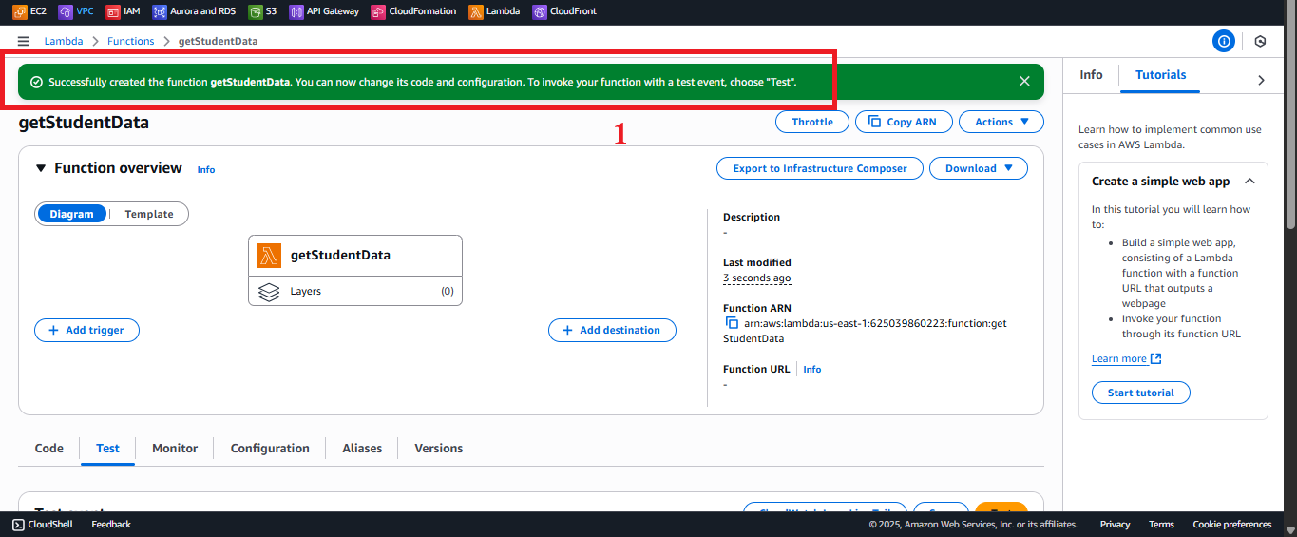
Task: Open the API Gateway shortcut
Action: 325,11
